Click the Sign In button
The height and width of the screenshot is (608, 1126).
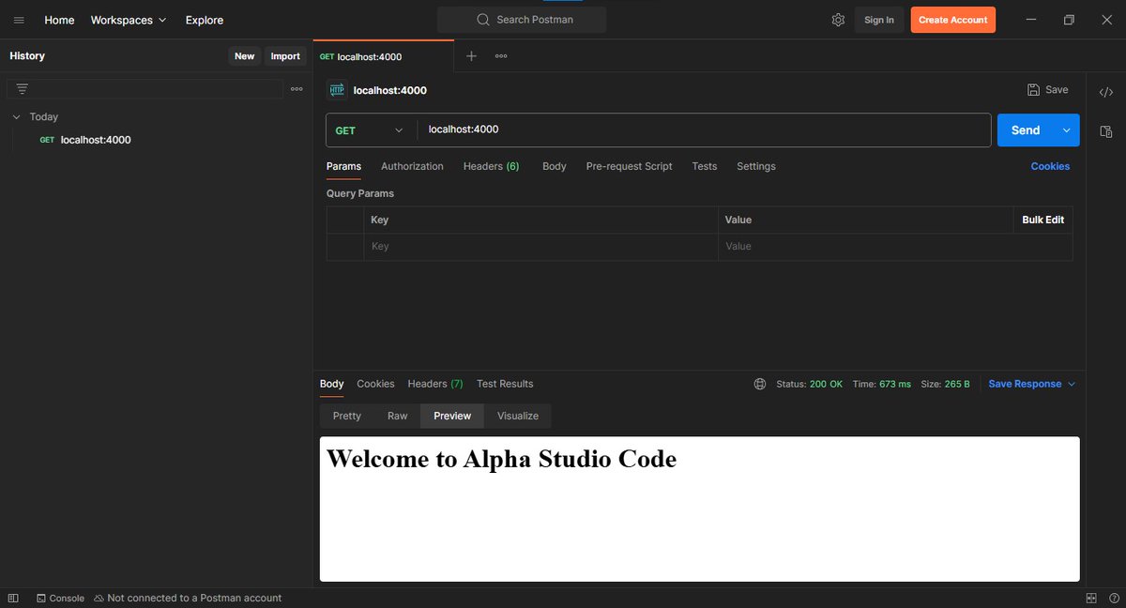(879, 20)
